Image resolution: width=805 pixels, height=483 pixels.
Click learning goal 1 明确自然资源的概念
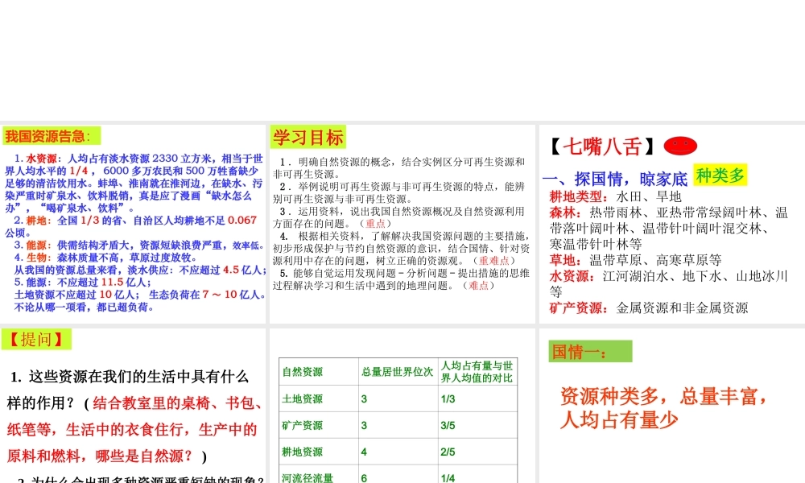399,168
